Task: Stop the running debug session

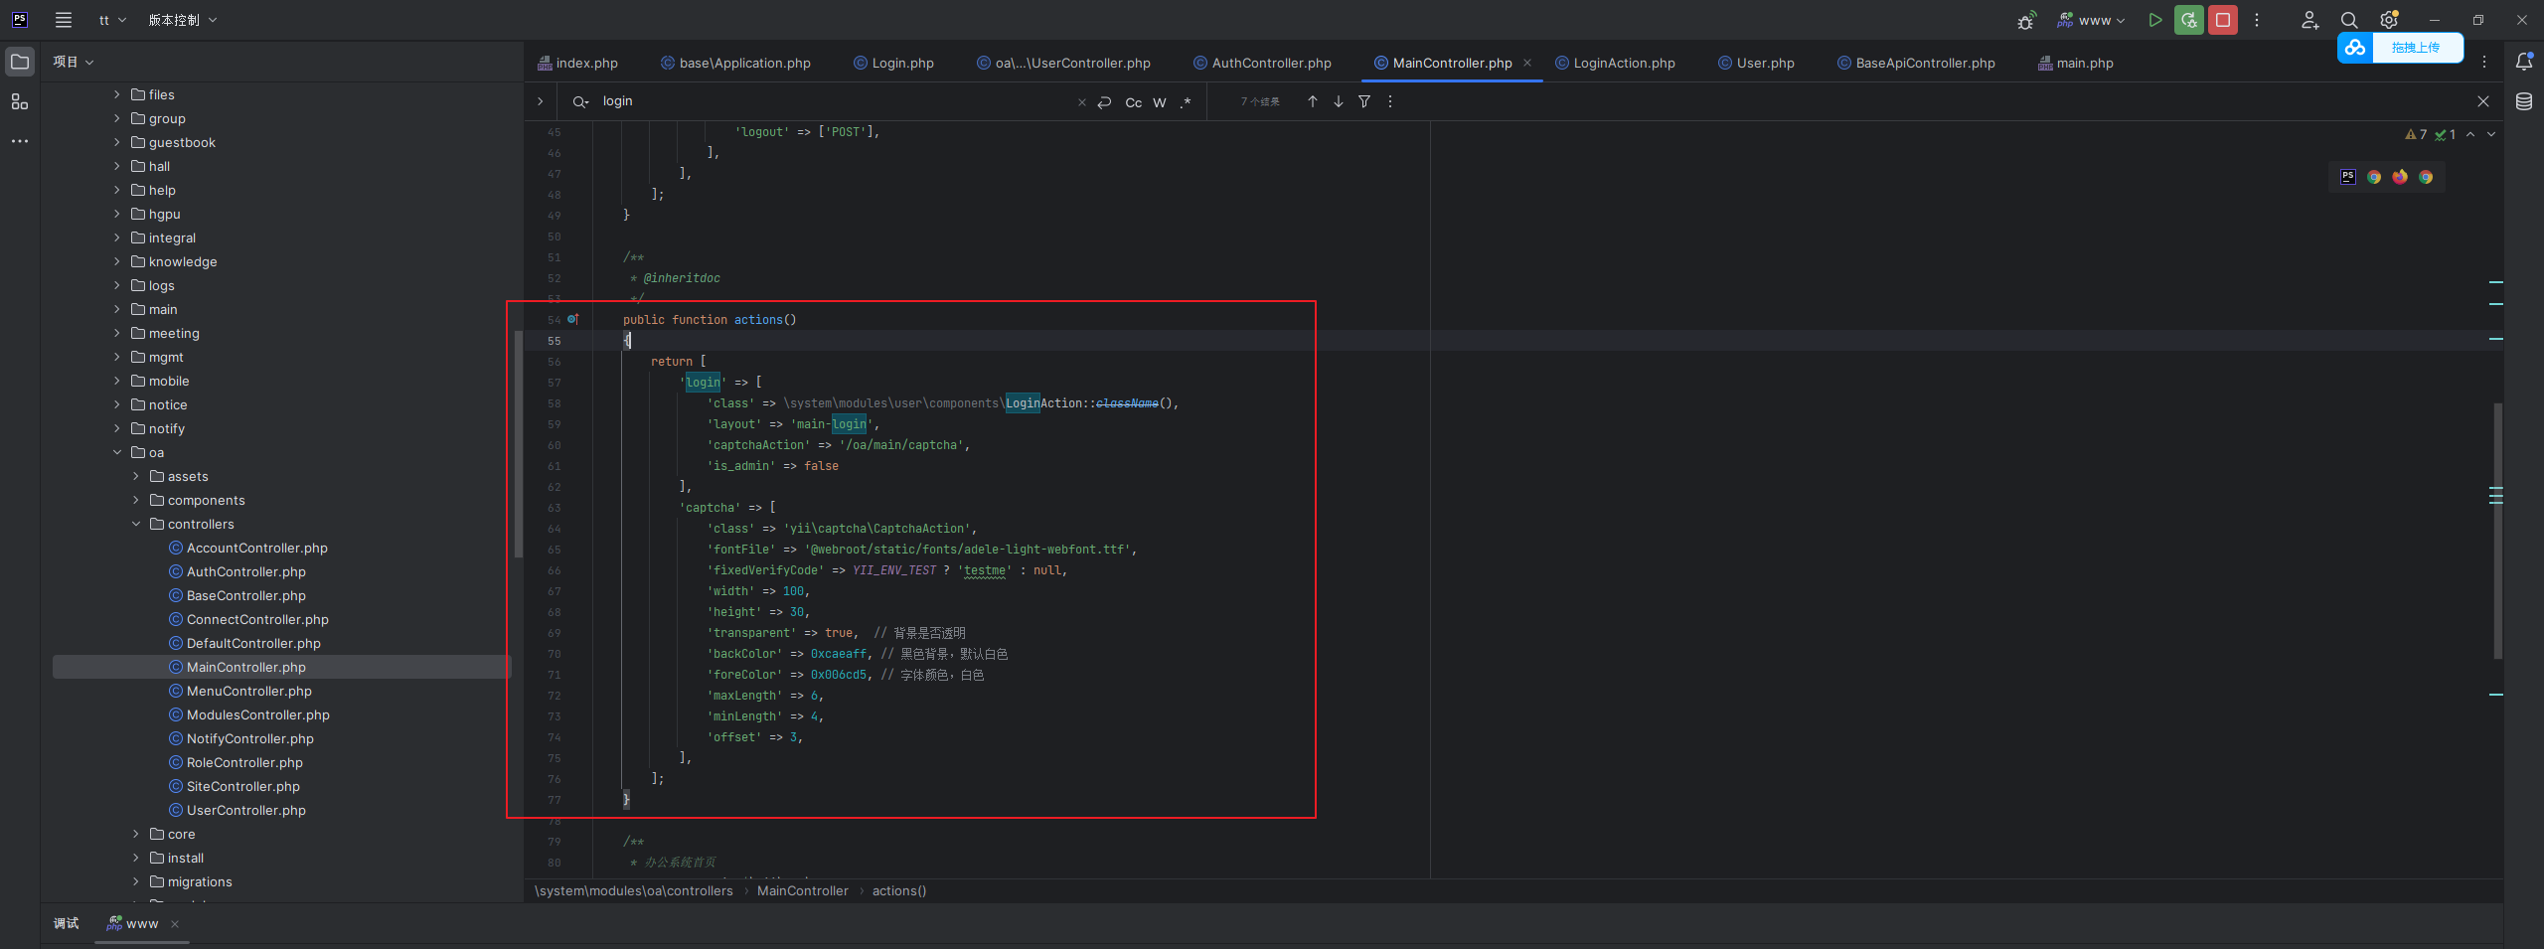Action: tap(2223, 20)
